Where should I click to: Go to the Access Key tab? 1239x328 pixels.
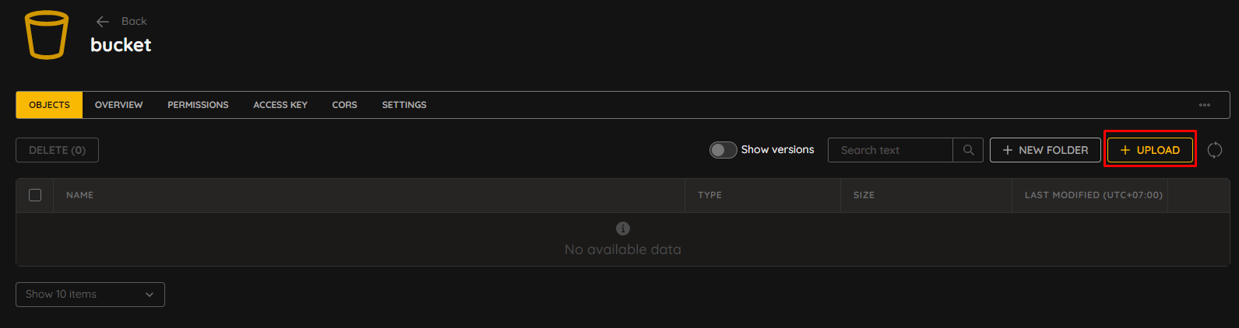pos(280,105)
